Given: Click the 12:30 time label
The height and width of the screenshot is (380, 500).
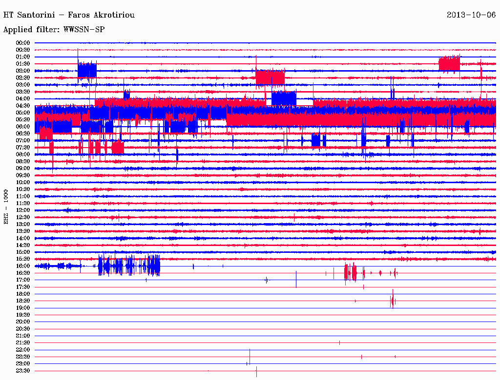Looking at the screenshot, I should [x=23, y=217].
